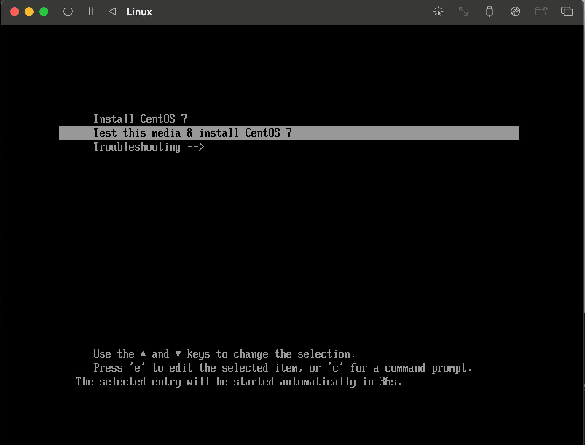Click the down arrow symbol in help text

(178, 354)
